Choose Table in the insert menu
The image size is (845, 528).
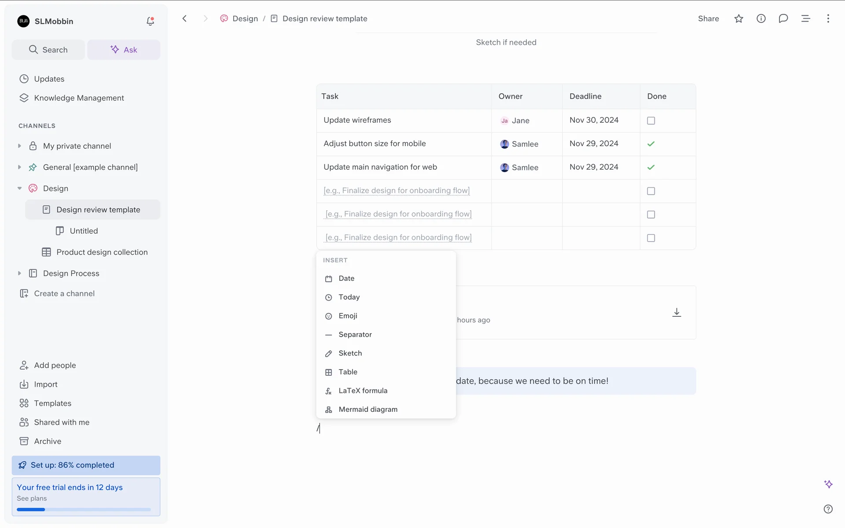coord(348,372)
